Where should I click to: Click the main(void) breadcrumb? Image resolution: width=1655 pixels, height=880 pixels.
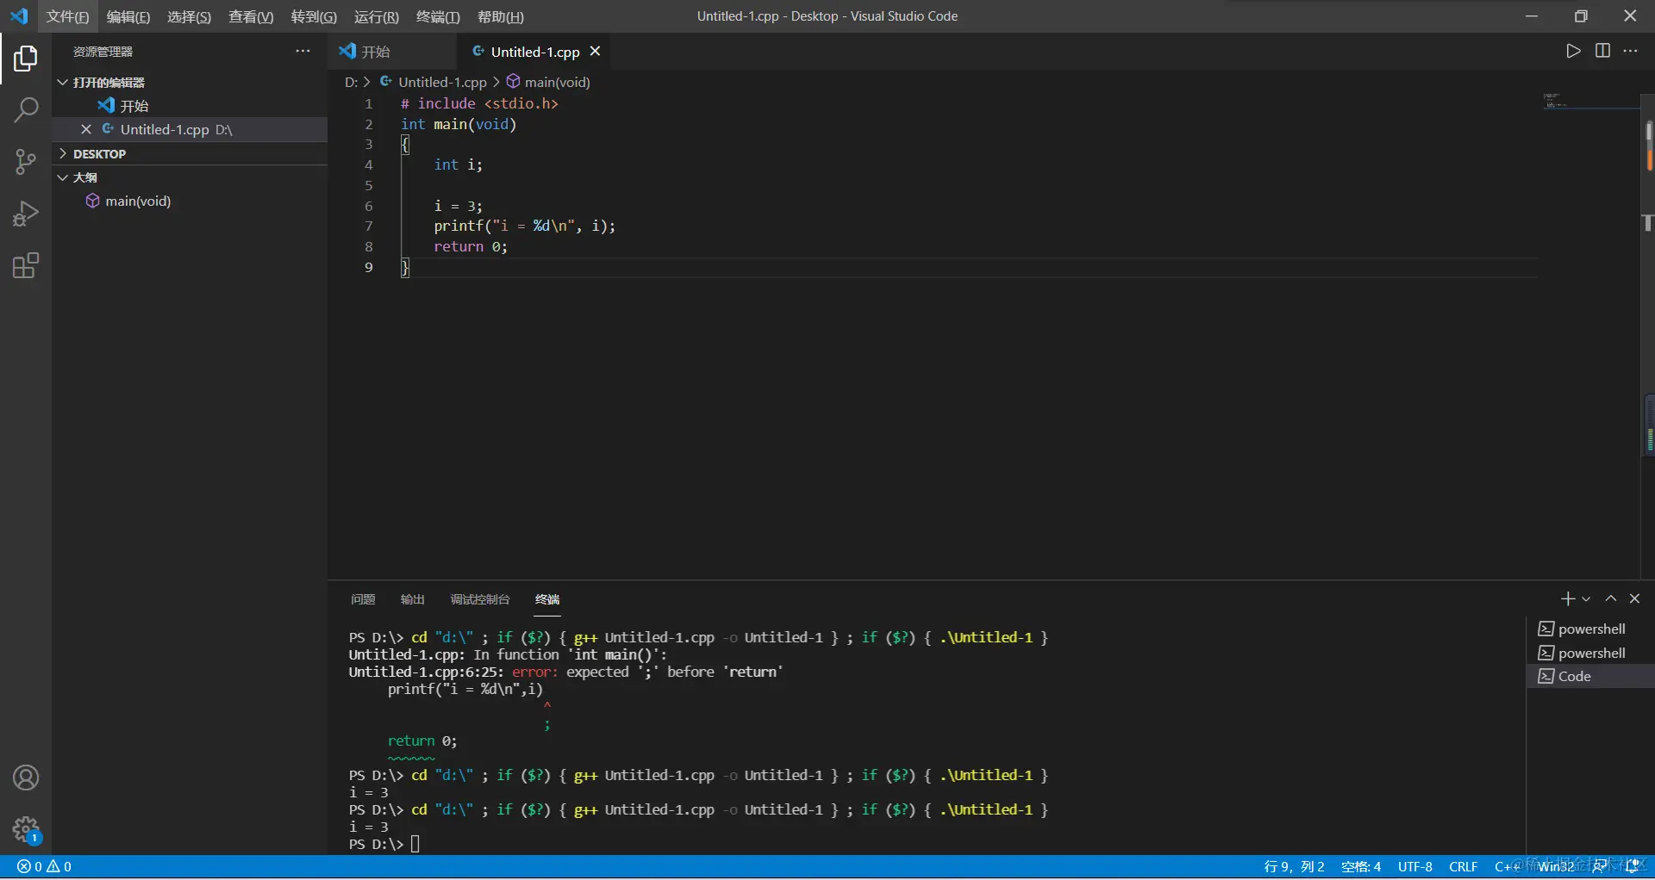(548, 82)
